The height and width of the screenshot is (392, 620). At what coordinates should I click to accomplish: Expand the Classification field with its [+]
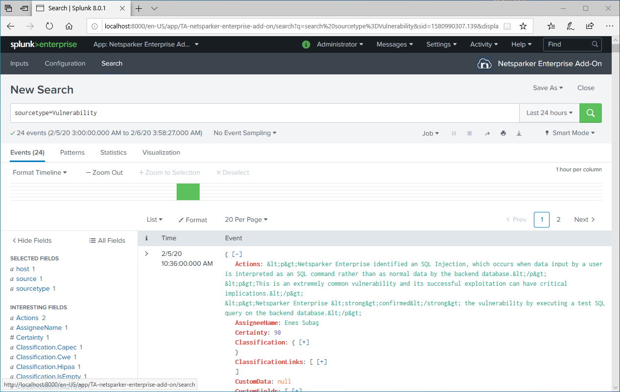pyautogui.click(x=304, y=342)
